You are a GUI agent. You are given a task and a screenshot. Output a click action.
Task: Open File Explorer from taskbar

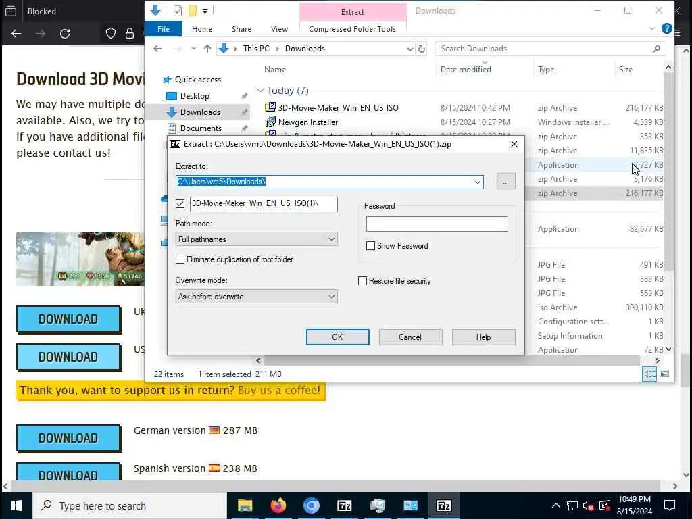pyautogui.click(x=245, y=505)
